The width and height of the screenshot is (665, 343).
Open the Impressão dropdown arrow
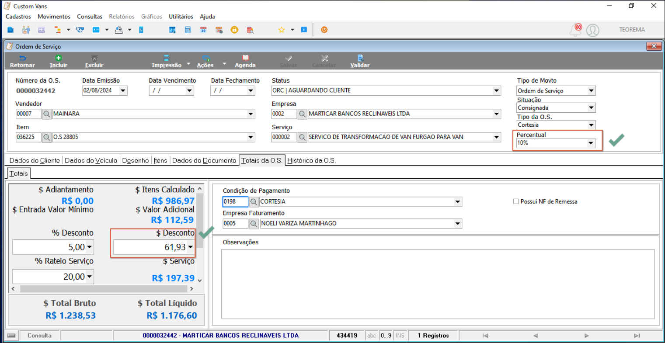point(188,64)
